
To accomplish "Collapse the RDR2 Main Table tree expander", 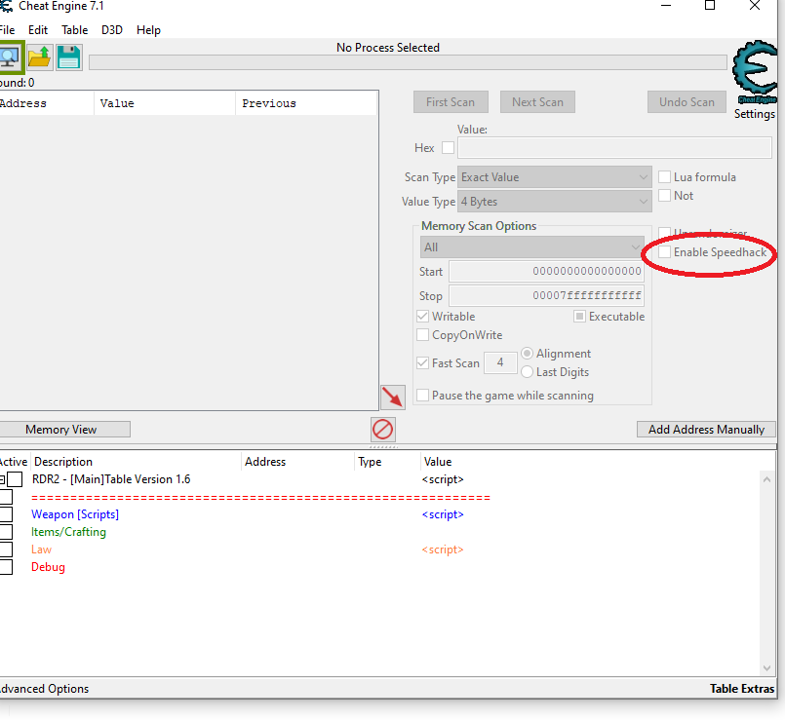I will (2, 479).
